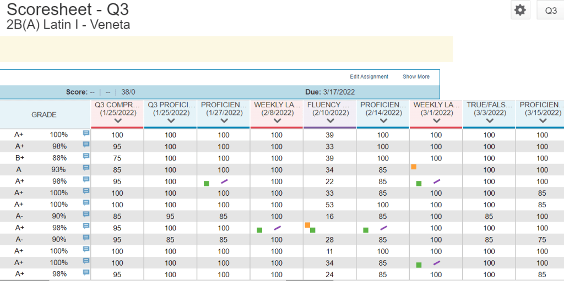This screenshot has height=281, width=564.
Task: Expand the FLUENCY column dropdown chevron
Action: [330, 121]
